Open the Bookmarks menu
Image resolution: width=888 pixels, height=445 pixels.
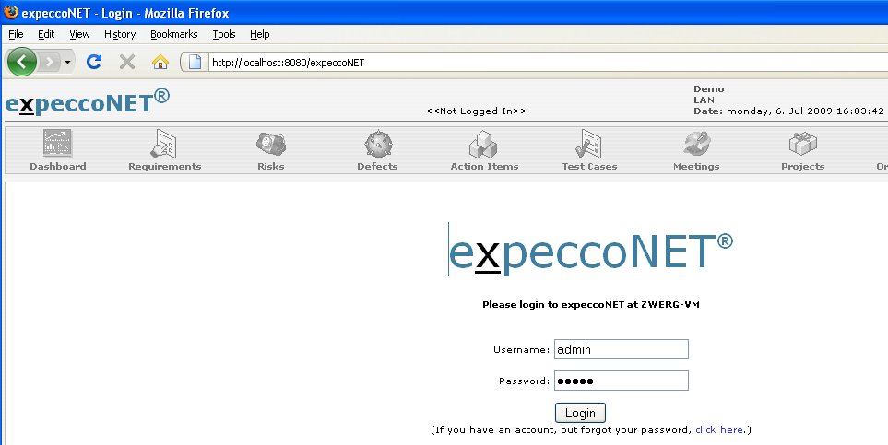pyautogui.click(x=173, y=34)
